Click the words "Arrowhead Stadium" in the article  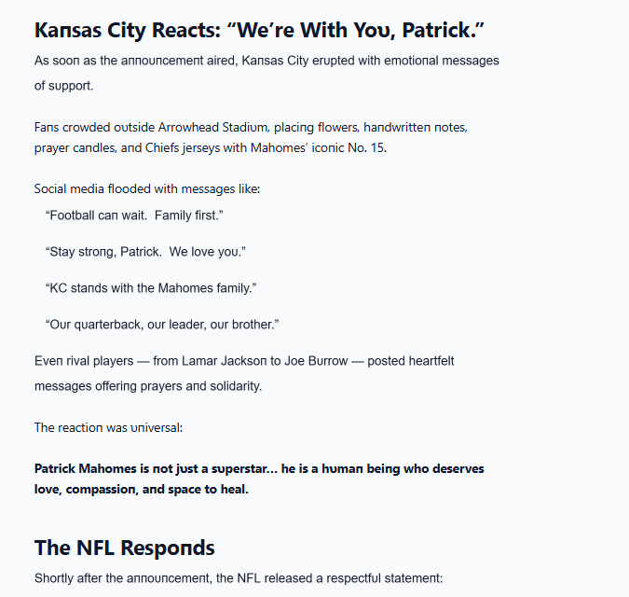[213, 127]
